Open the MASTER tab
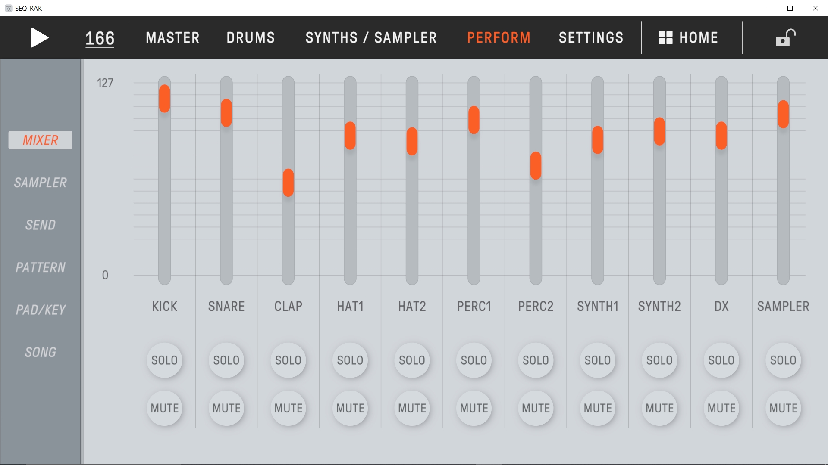This screenshot has height=465, width=828. coord(172,38)
